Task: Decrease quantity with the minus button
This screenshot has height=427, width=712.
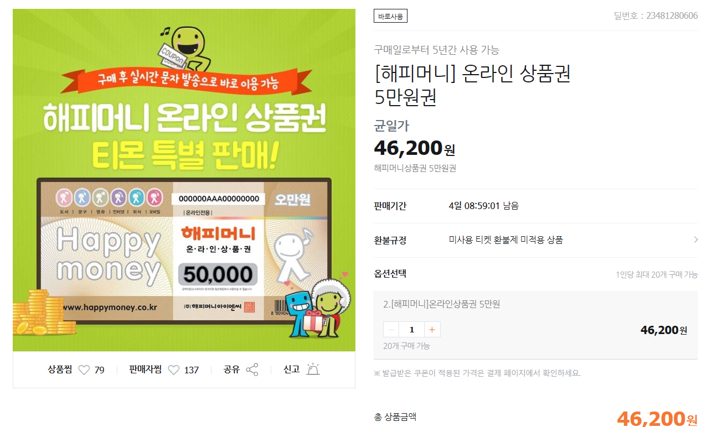Action: pos(391,330)
